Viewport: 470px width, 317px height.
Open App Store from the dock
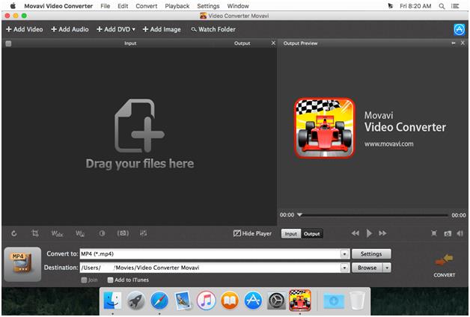[x=253, y=301]
